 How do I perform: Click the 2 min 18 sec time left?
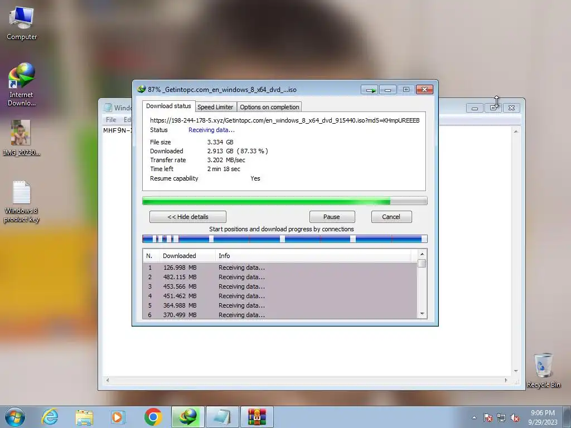click(224, 169)
